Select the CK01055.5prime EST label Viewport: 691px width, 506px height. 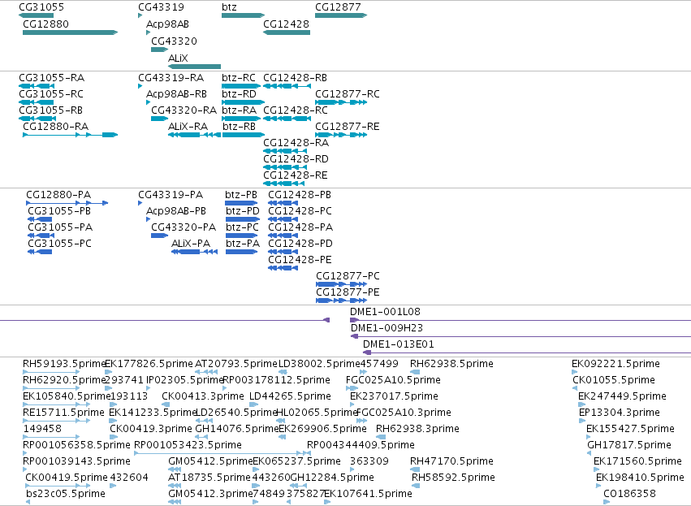click(614, 380)
